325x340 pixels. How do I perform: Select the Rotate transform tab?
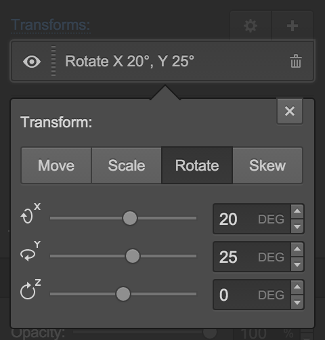coord(197,165)
